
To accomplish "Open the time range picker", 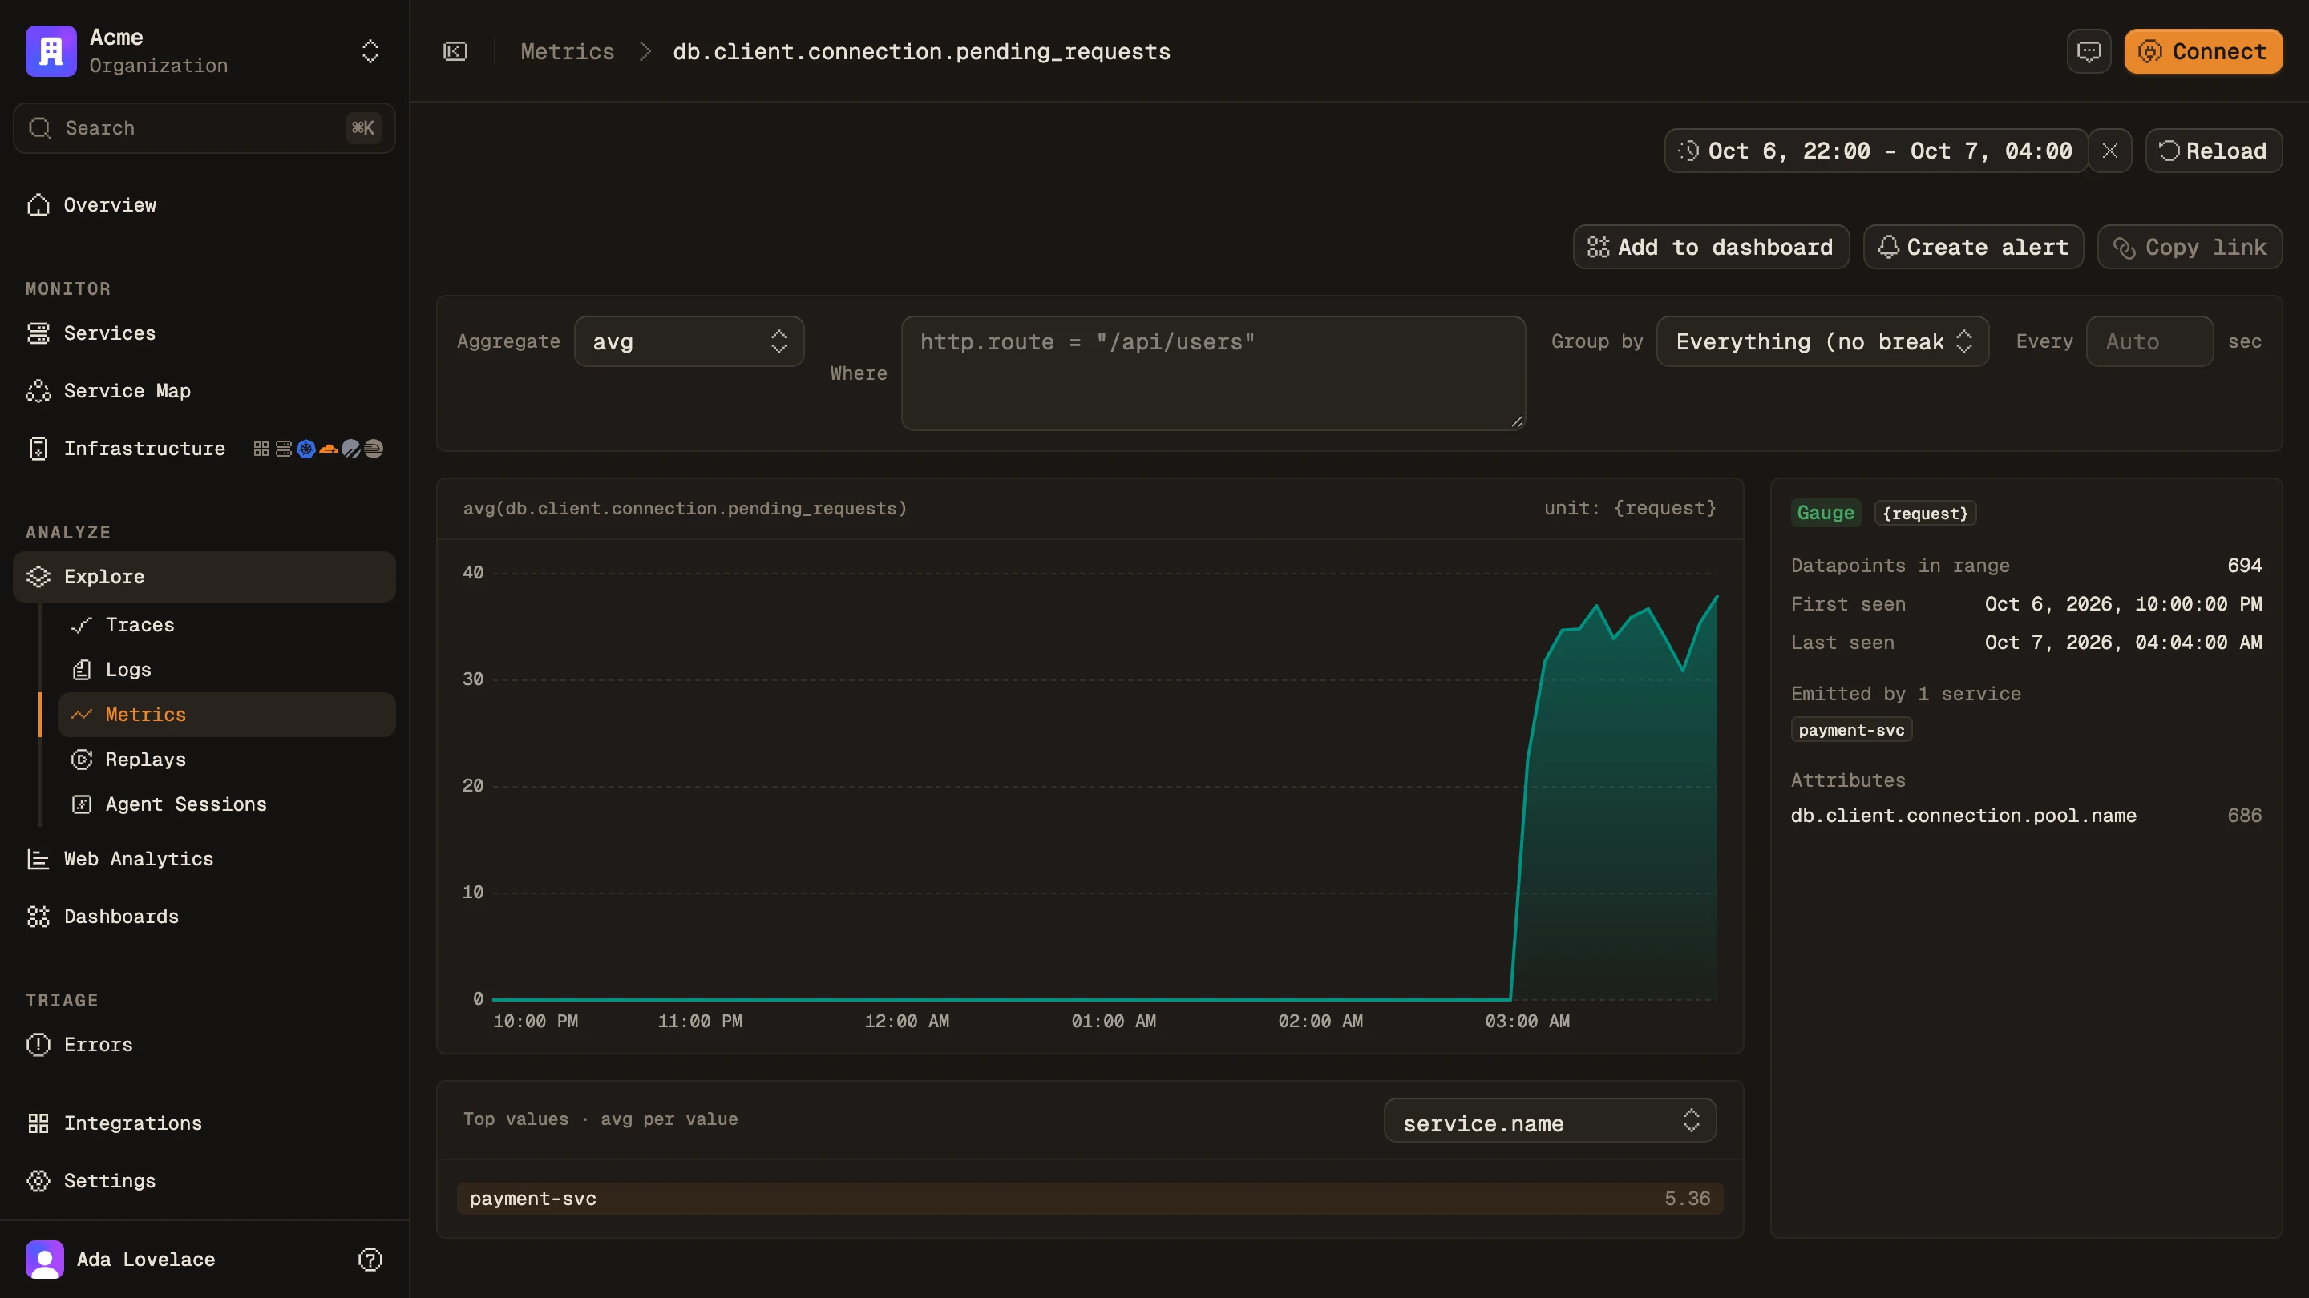I will tap(1876, 151).
